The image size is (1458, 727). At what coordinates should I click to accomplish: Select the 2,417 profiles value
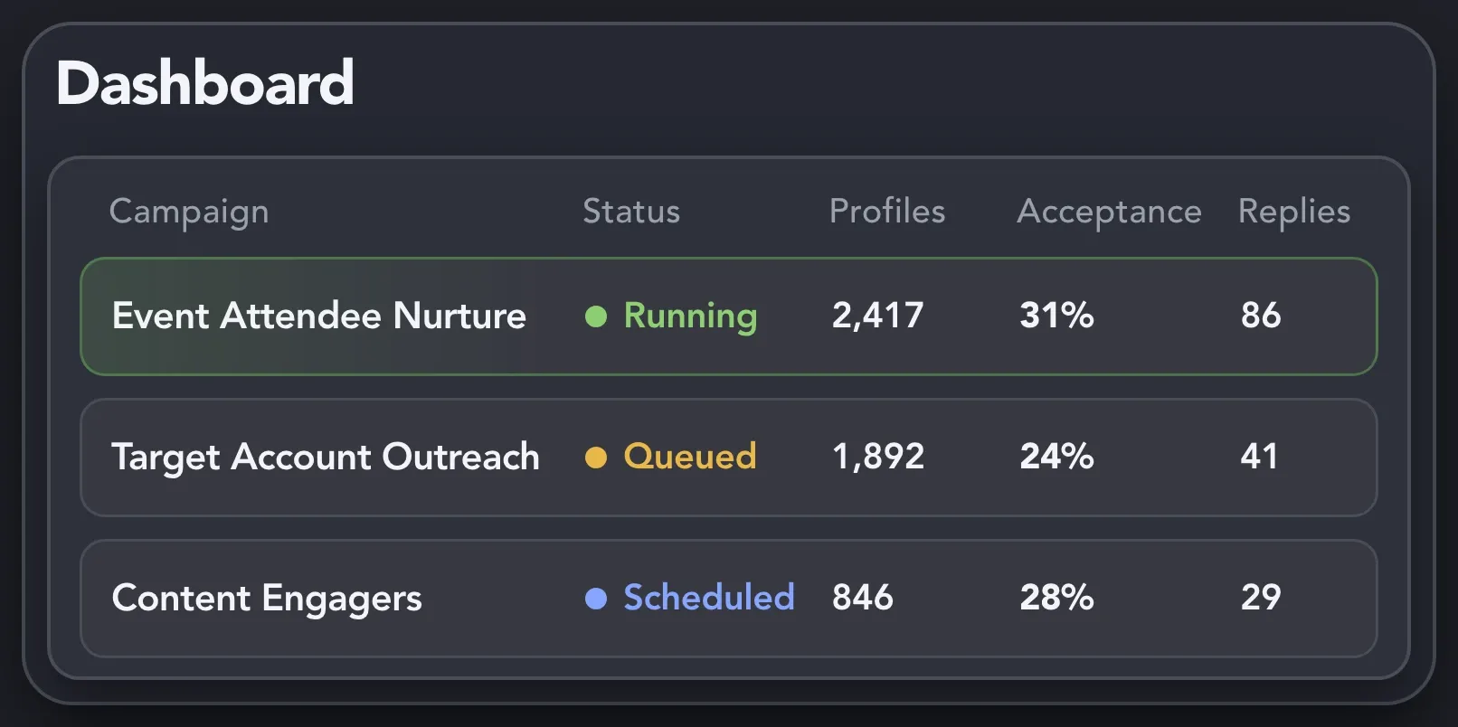(878, 316)
